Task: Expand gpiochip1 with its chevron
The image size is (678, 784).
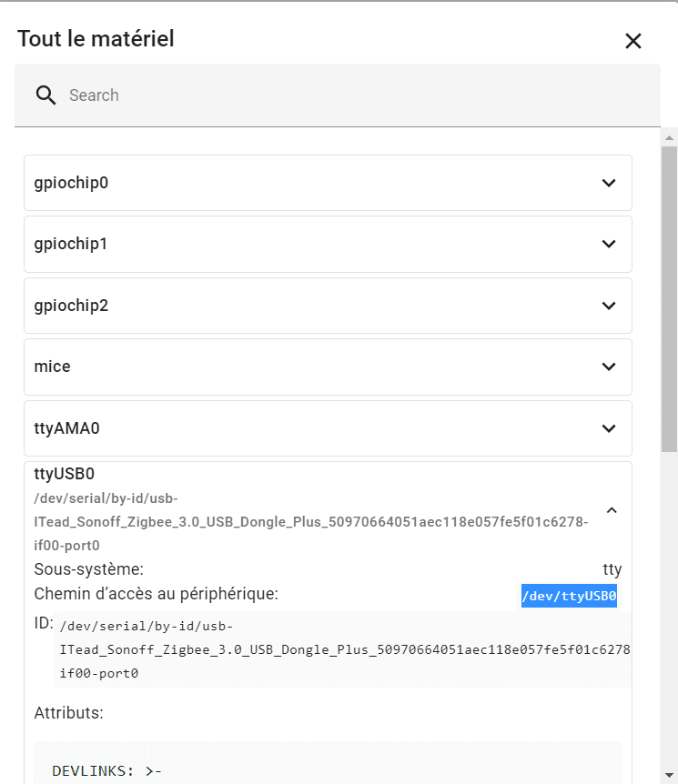Action: click(609, 244)
